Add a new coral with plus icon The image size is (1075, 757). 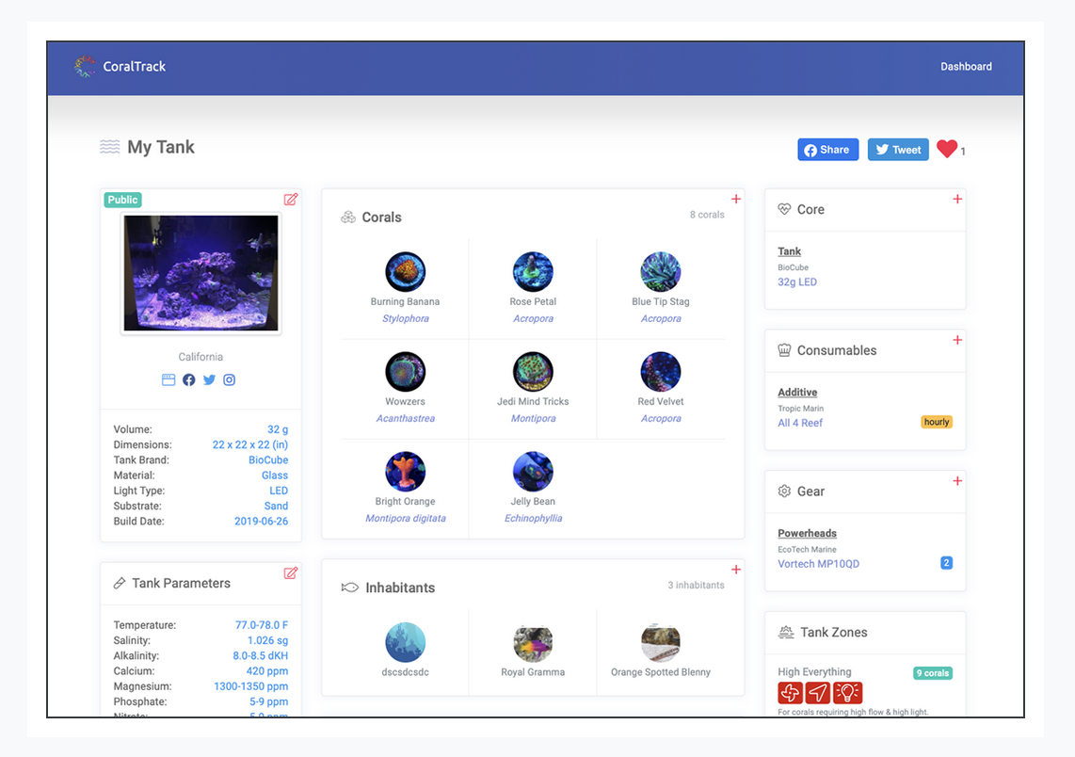coord(735,199)
